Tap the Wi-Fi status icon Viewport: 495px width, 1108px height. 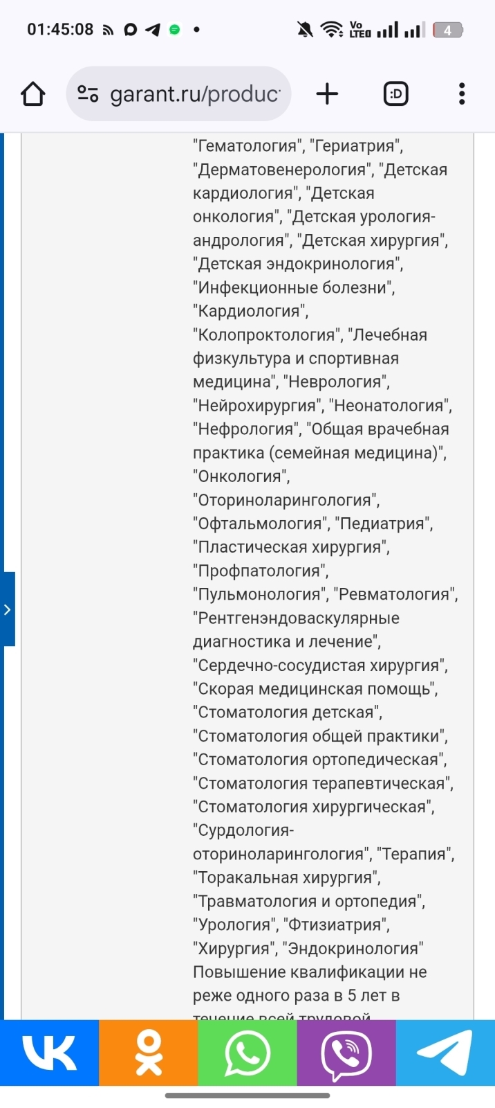click(332, 30)
